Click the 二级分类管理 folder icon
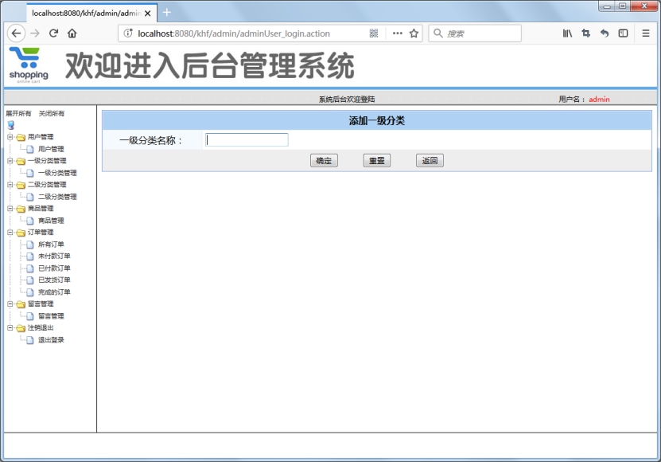Screen dimensions: 661x462 (x=21, y=185)
